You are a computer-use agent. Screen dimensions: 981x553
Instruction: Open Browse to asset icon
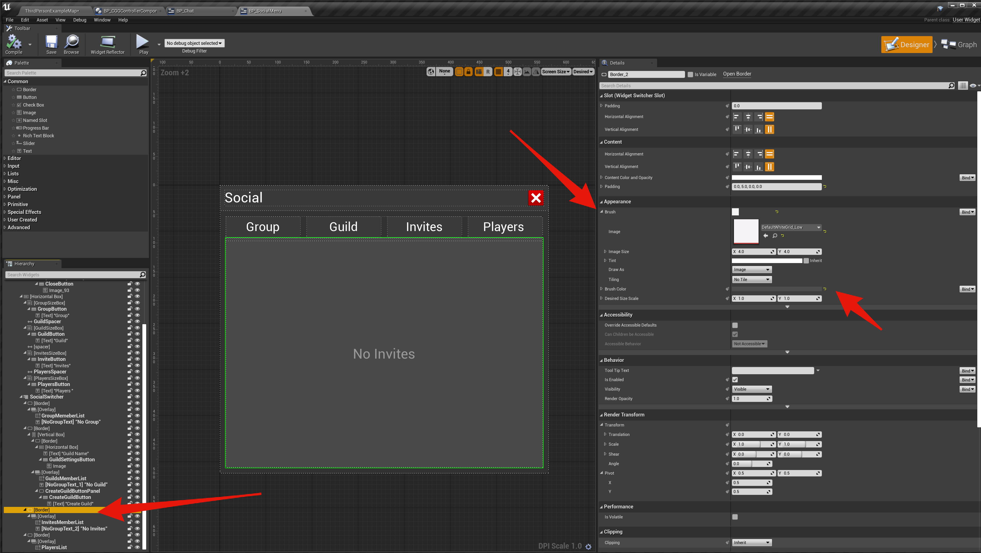tap(71, 44)
